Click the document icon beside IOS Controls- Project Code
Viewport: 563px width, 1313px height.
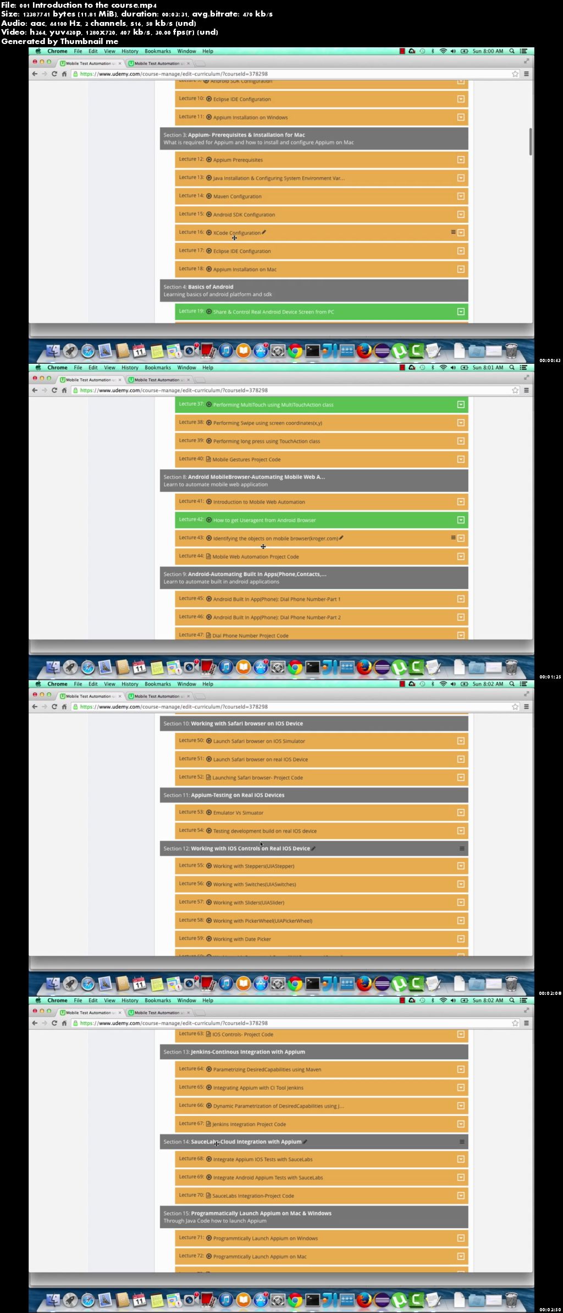click(208, 1034)
